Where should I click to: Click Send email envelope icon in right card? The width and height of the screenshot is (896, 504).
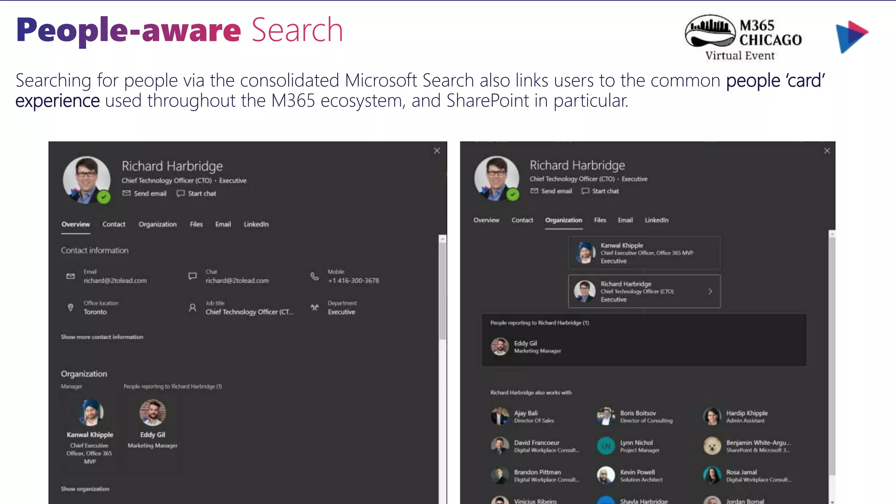pyautogui.click(x=534, y=191)
